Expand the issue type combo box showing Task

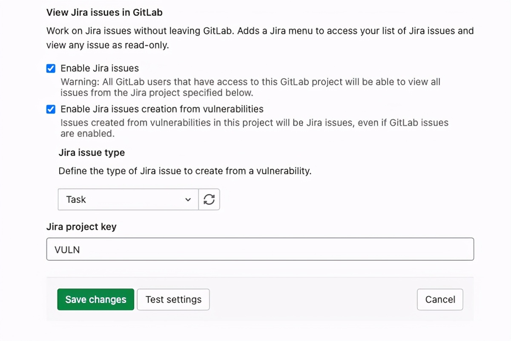point(128,199)
